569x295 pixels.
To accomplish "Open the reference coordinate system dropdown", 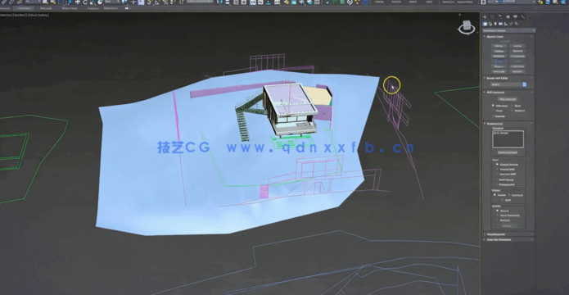I will [x=112, y=2].
